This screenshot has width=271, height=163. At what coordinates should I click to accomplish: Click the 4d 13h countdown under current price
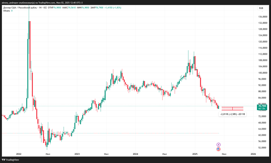(262, 109)
